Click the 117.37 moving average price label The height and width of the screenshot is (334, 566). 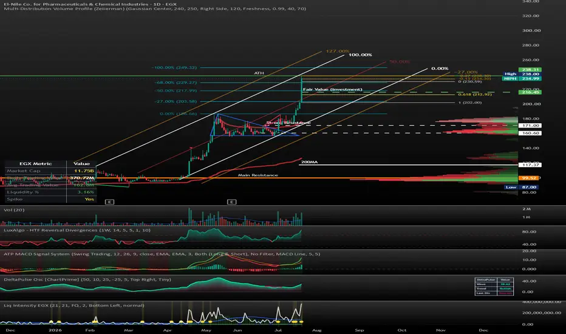point(530,165)
